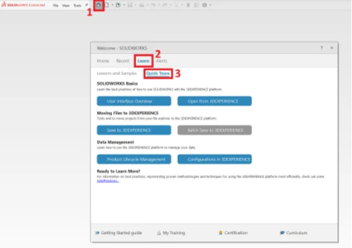Click the help question mark in Welcome dialog

pos(322,48)
